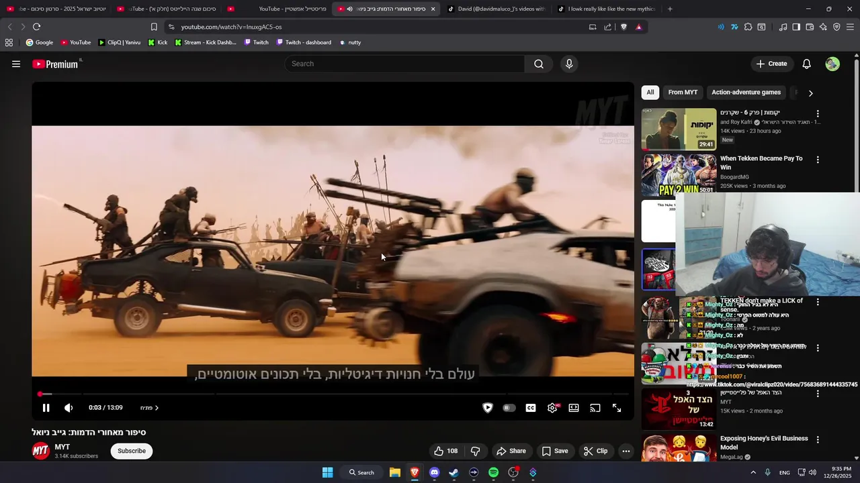
Task: Subscribe to the MYT channel
Action: click(x=132, y=451)
